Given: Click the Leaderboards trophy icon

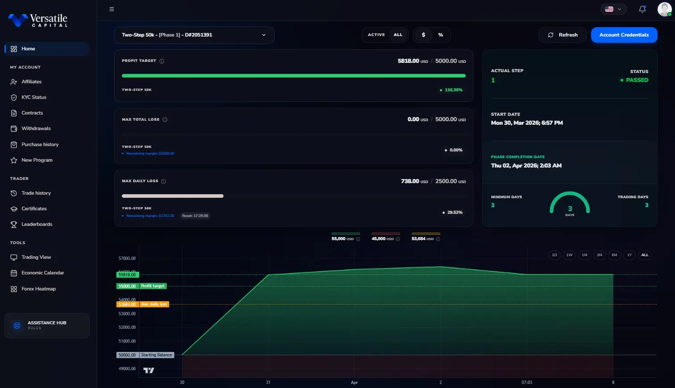Looking at the screenshot, I should (14, 225).
